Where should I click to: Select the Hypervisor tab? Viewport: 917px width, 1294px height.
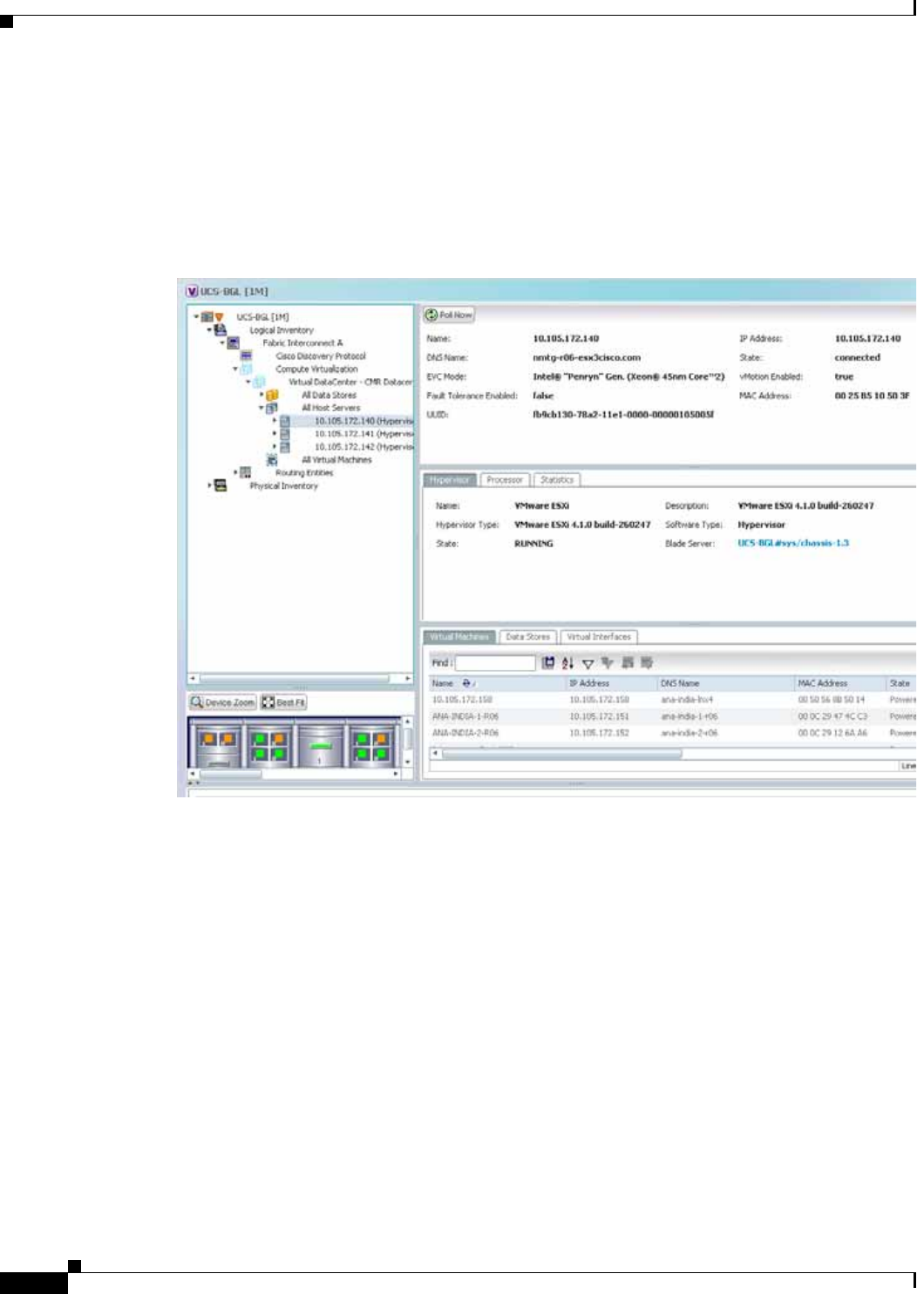450,480
